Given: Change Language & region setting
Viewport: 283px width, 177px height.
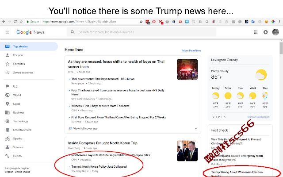Looking at the screenshot, I should 18,170.
